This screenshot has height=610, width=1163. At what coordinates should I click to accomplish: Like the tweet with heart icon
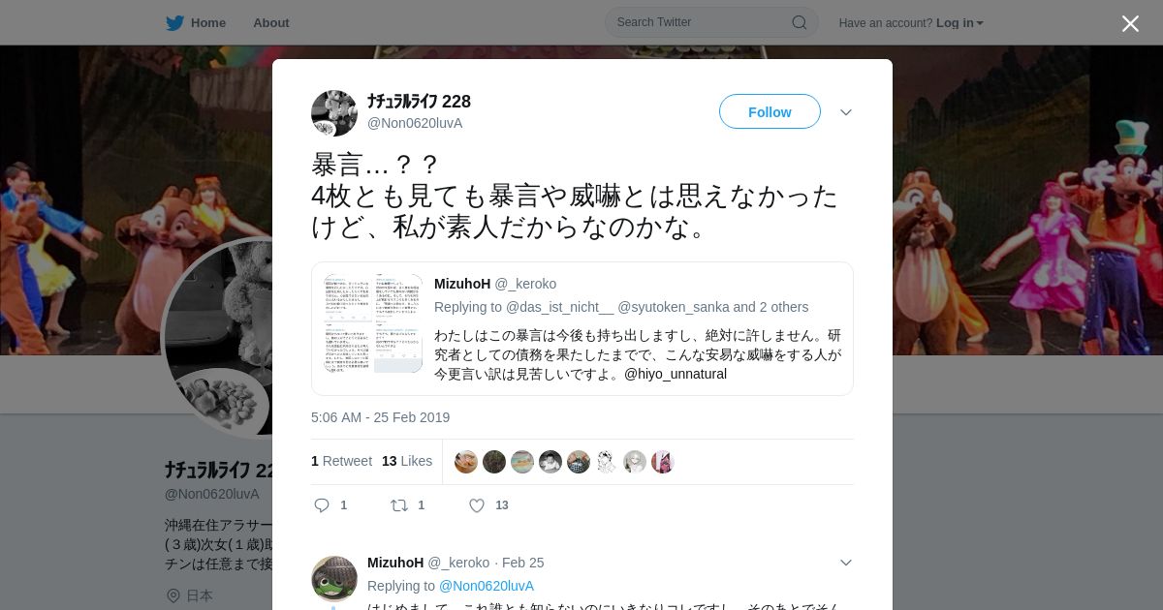(477, 505)
